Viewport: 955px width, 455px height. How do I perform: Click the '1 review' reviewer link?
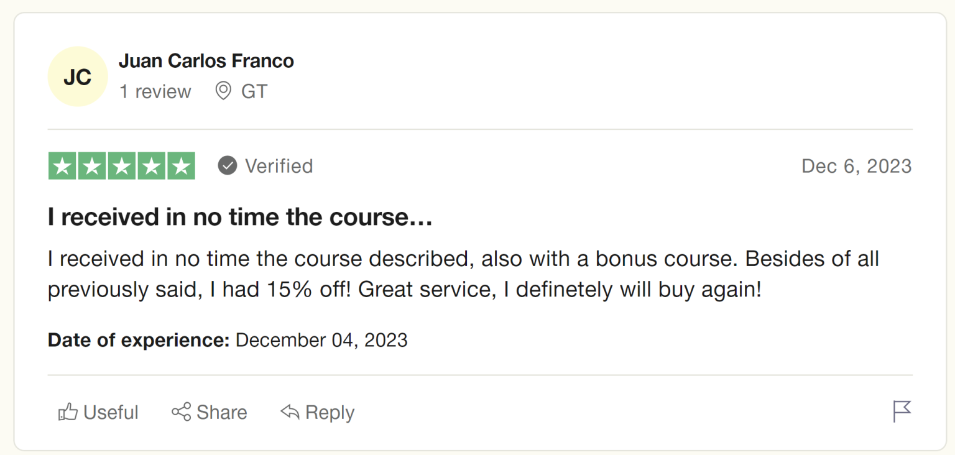point(155,91)
